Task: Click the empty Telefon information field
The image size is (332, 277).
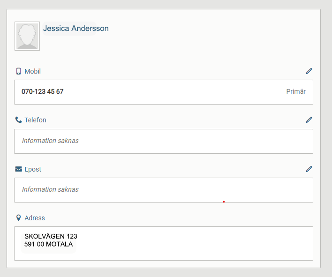Action: pos(163,141)
